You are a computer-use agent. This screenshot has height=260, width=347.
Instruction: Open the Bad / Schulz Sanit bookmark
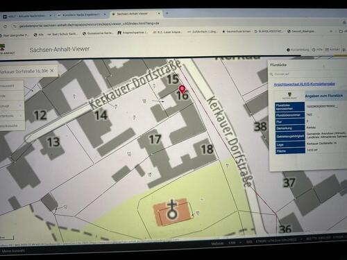62,34
